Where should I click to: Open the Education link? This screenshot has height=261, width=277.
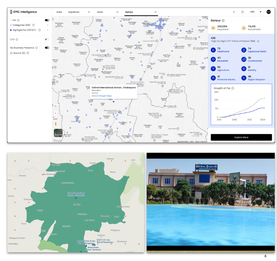coord(223,61)
